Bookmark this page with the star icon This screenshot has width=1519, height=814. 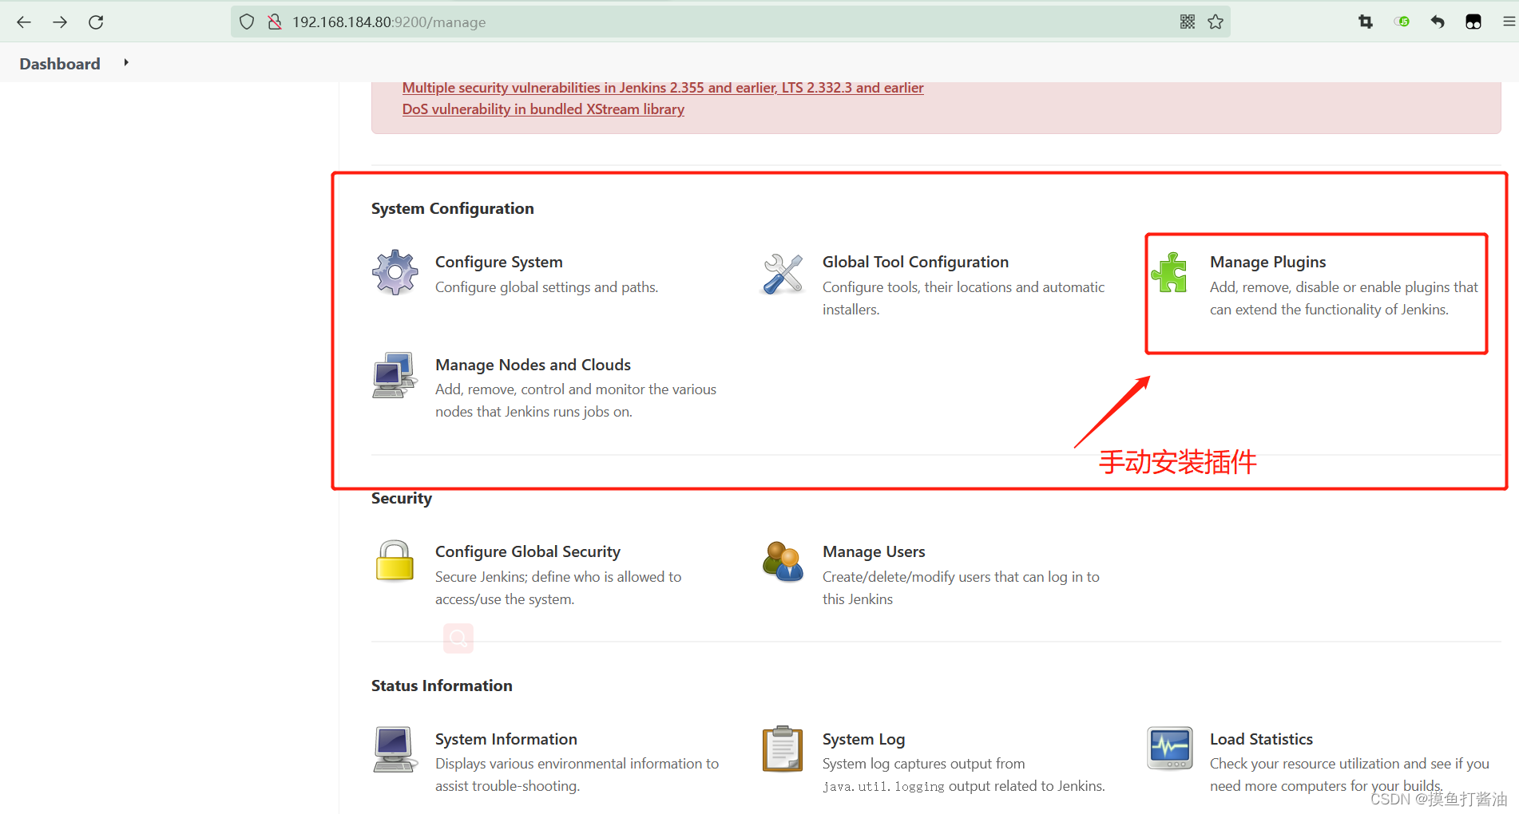(1216, 22)
